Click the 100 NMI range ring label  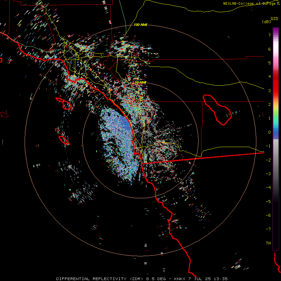(140, 25)
